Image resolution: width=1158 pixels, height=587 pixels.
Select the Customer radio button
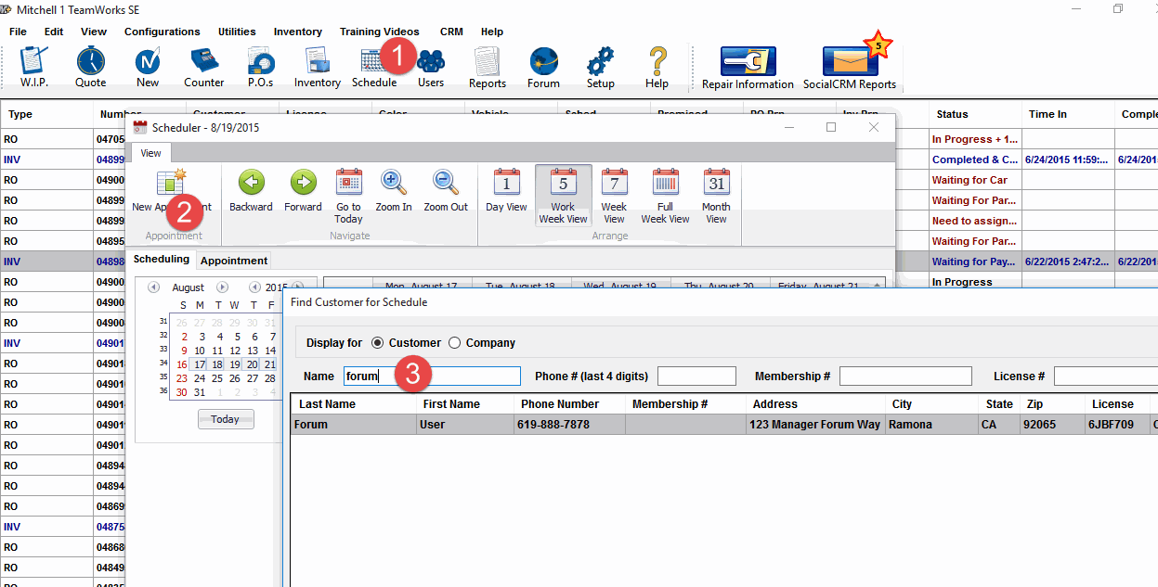377,343
